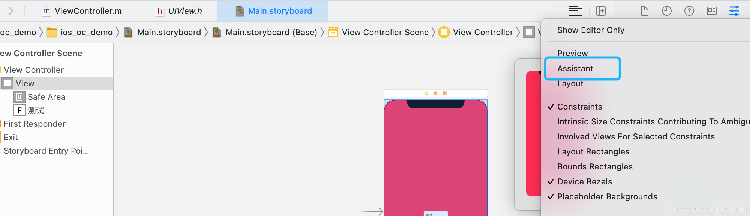Click the View Controller Scene breadcrumb
750x216 pixels.
(378, 33)
